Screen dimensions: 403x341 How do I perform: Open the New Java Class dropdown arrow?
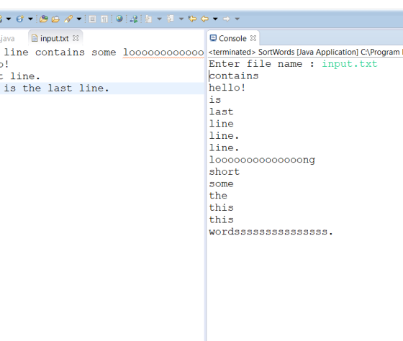pyautogui.click(x=30, y=19)
